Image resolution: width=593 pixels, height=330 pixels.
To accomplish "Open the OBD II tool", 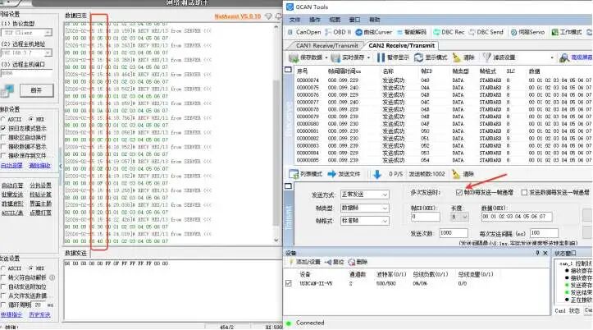I will 338,32.
